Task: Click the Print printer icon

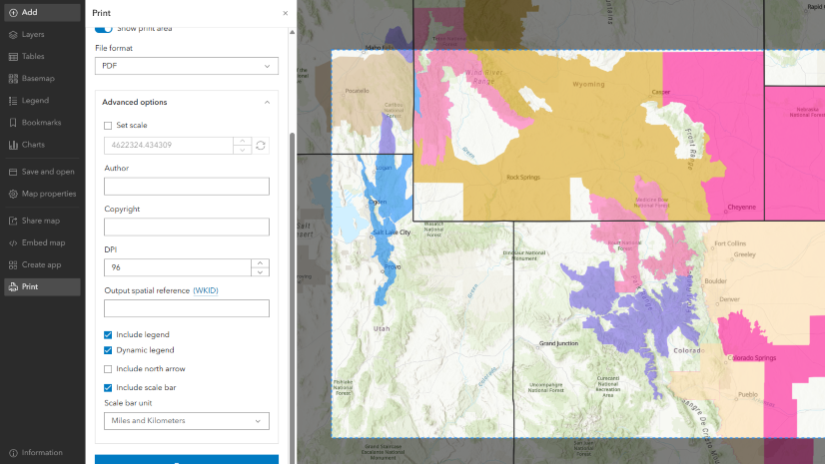Action: point(13,287)
